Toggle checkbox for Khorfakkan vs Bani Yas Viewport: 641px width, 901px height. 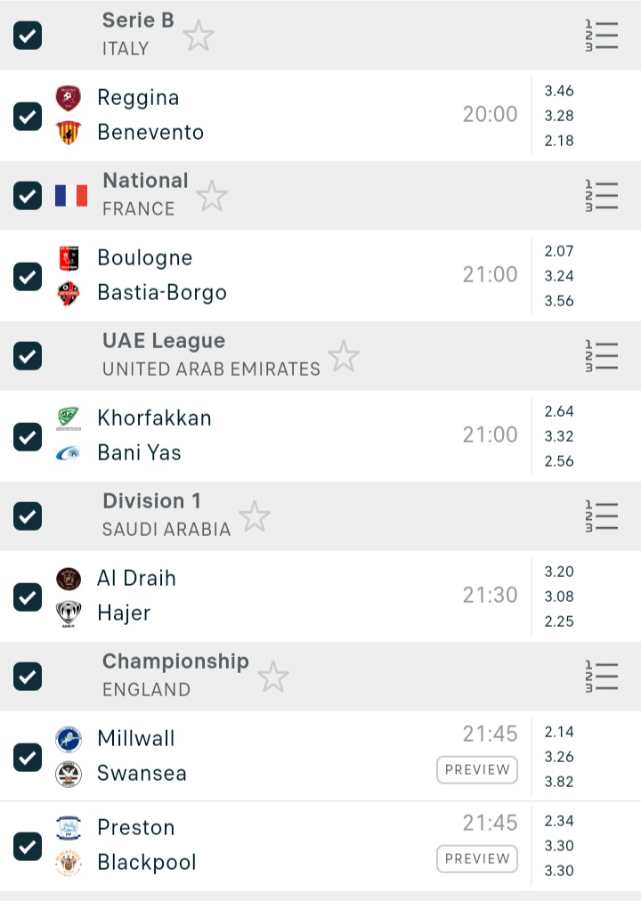coord(28,436)
